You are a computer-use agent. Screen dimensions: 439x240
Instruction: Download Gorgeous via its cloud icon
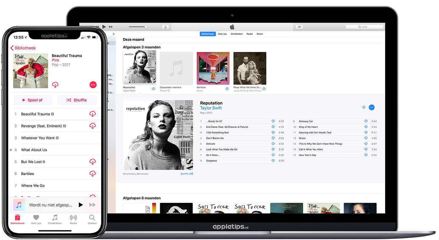tap(273, 161)
